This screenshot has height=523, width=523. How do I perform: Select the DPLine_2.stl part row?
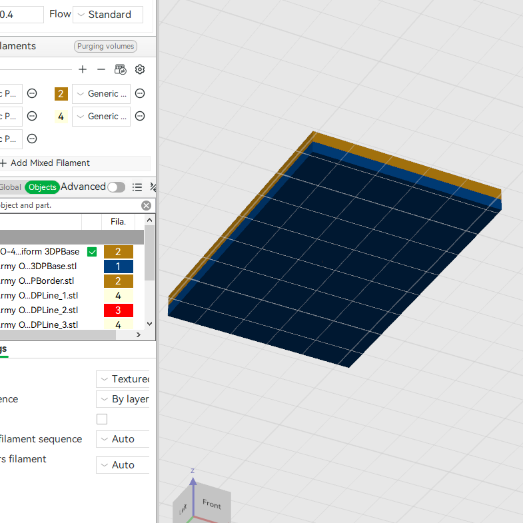39,310
